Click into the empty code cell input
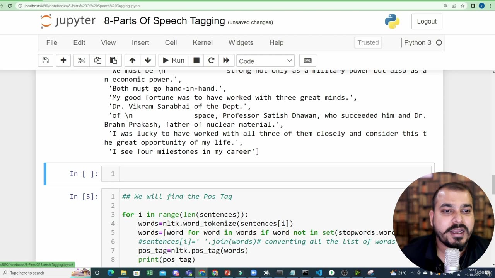 275,174
